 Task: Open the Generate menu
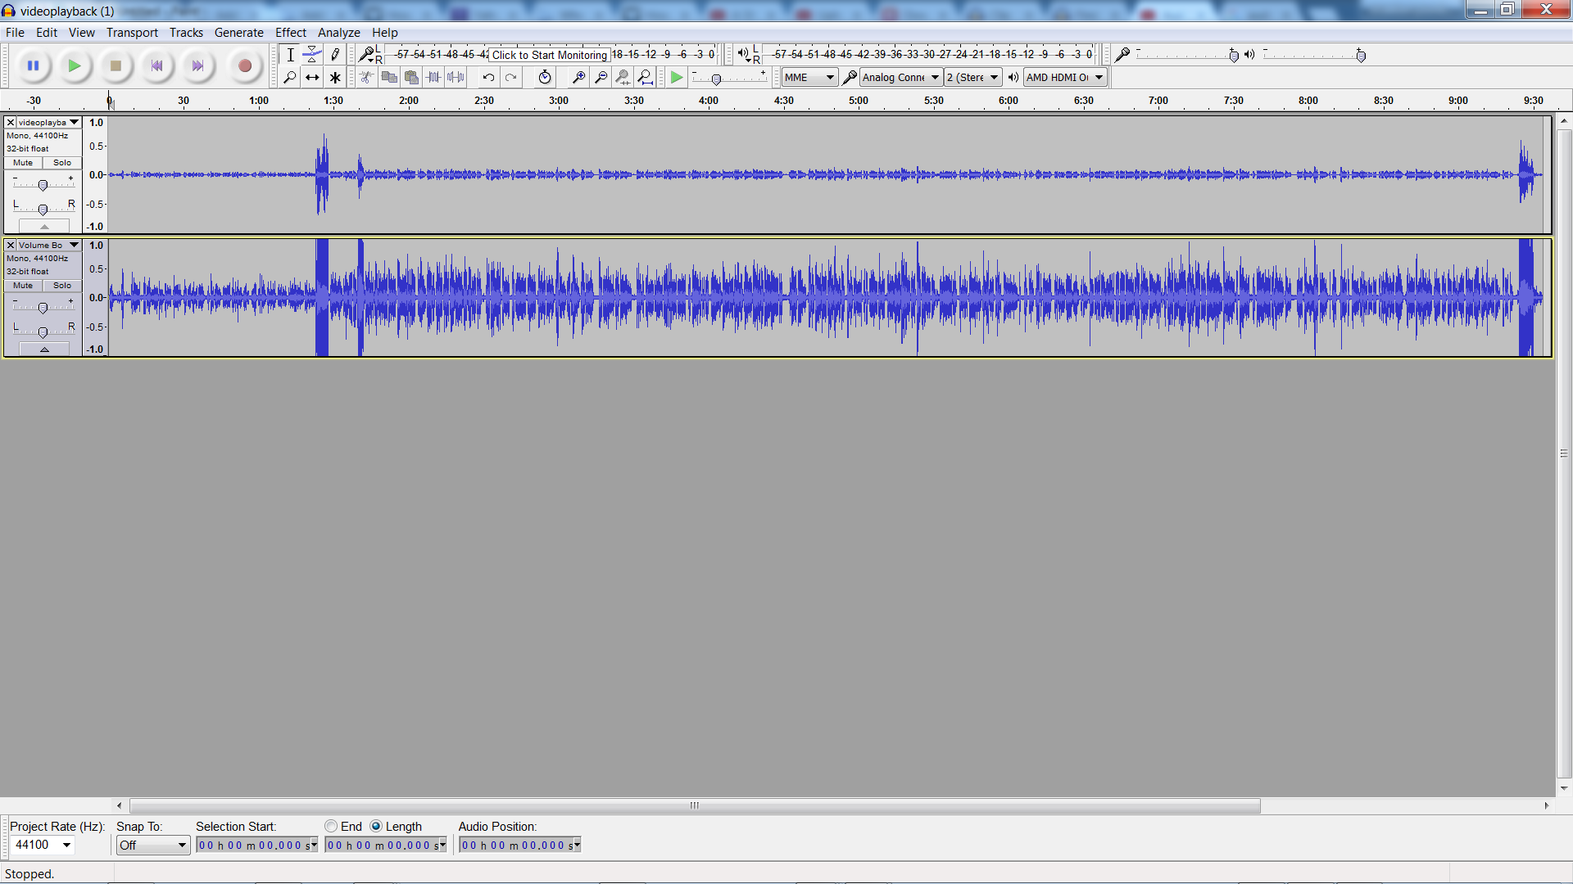[238, 33]
